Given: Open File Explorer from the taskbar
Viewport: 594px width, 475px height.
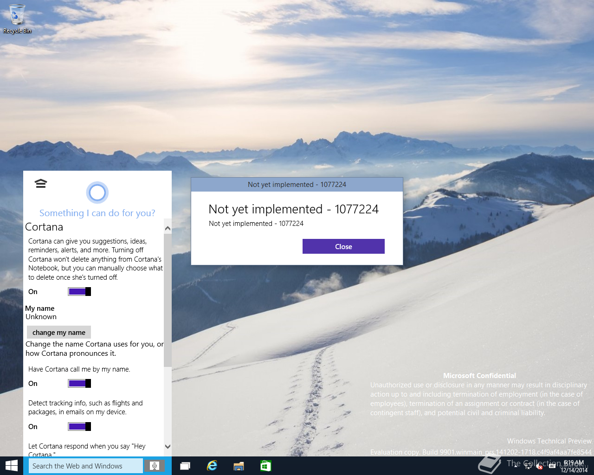Looking at the screenshot, I should point(239,466).
